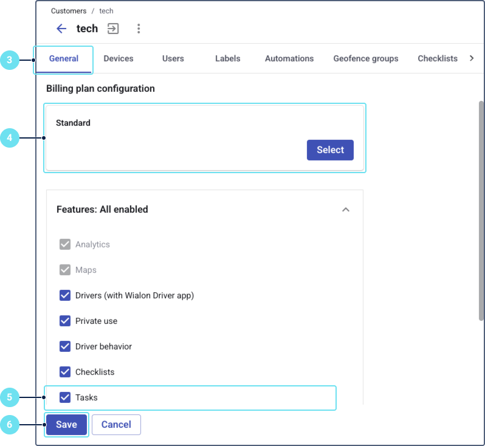
Task: Toggle the Checklists feature checkbox
Action: point(65,372)
